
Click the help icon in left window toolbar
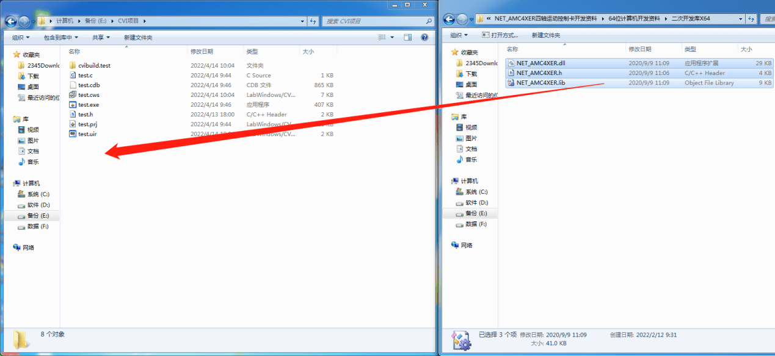pyautogui.click(x=425, y=37)
